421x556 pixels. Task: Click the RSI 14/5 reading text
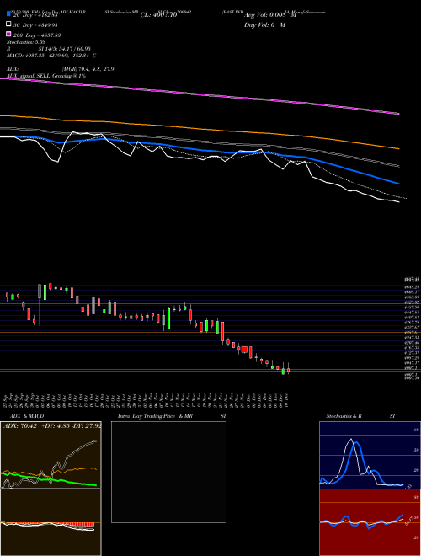coord(49,49)
